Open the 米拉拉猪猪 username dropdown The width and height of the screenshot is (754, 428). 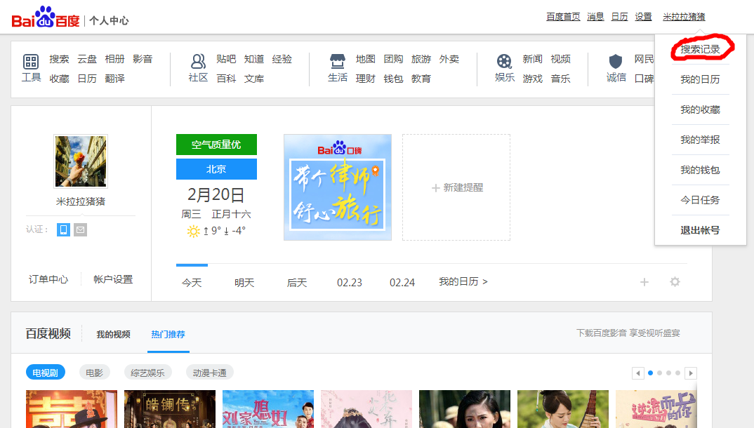pyautogui.click(x=684, y=17)
